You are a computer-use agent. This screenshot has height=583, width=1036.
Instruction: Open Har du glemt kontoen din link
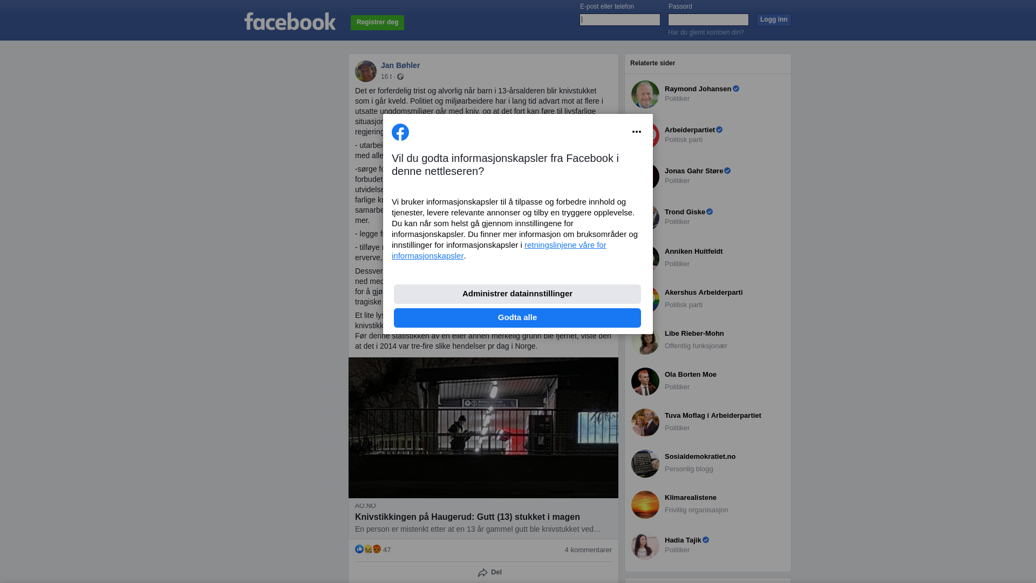point(706,32)
